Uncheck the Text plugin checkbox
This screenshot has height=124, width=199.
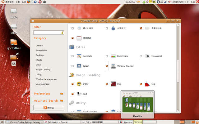pos(72,94)
